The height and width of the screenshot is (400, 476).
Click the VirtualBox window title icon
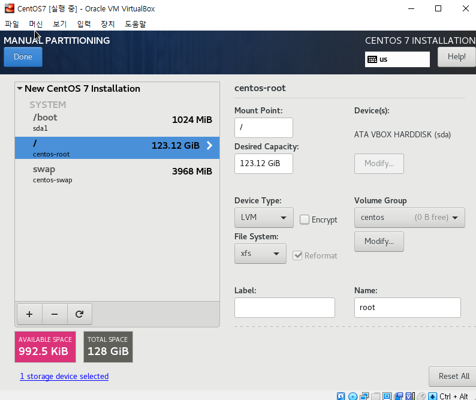pos(10,8)
